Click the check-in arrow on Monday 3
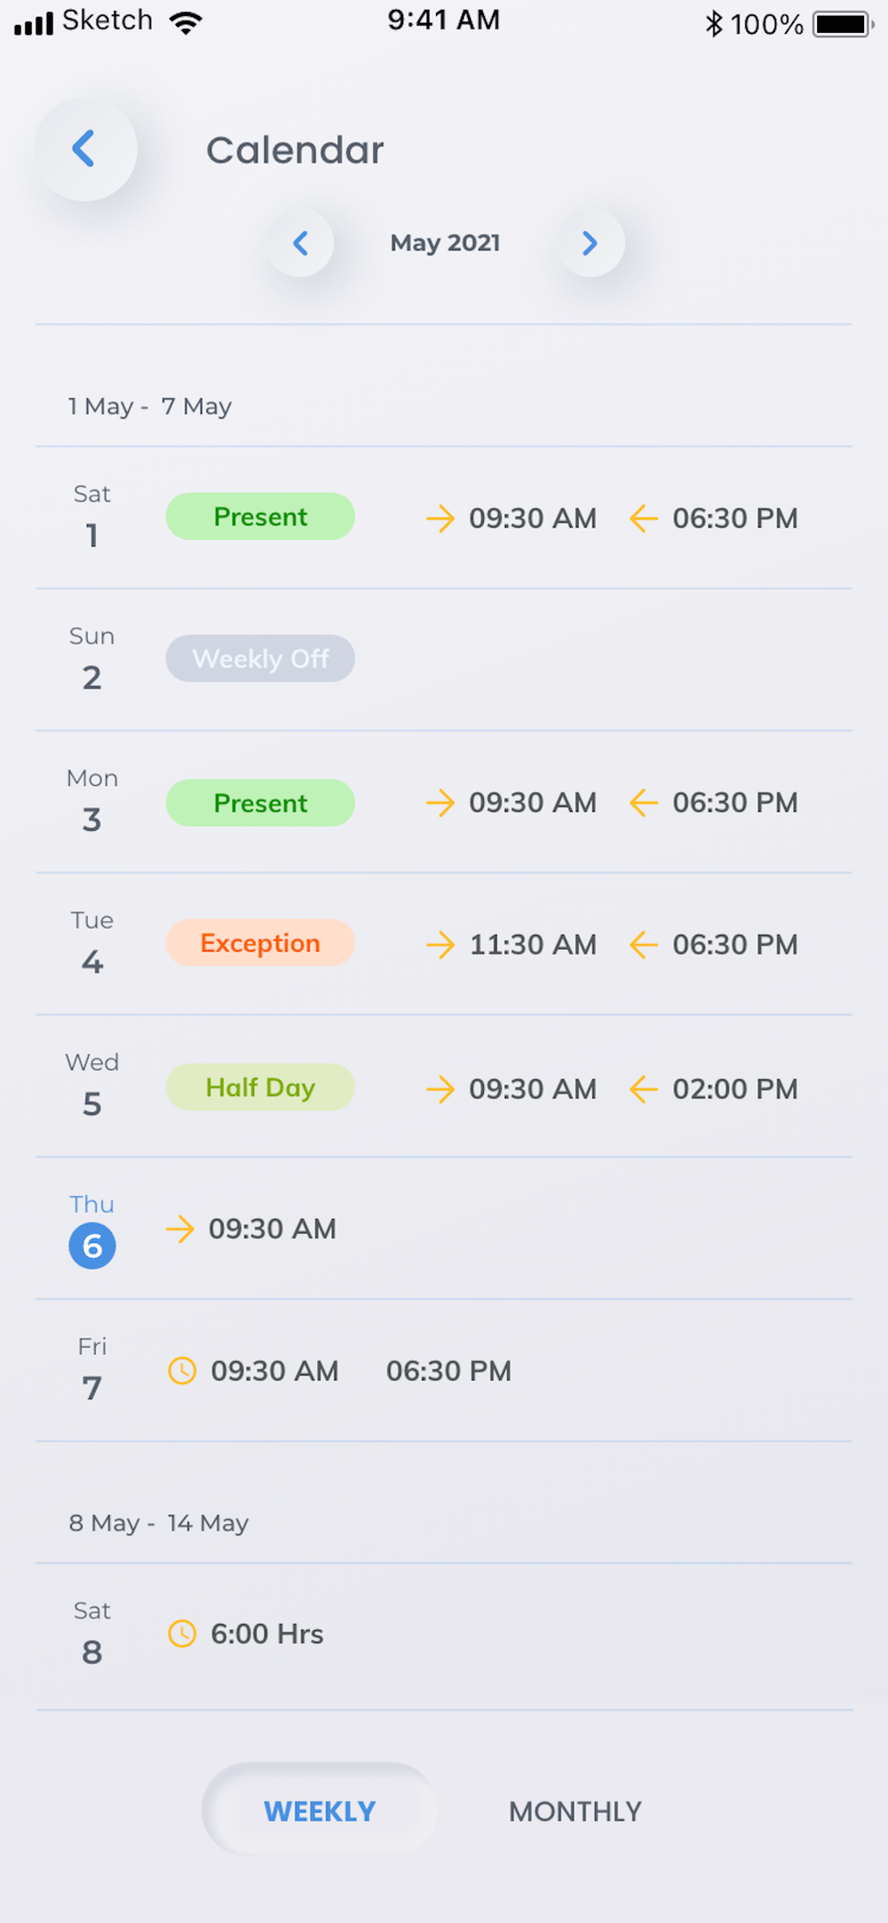Viewport: 888px width, 1923px height. [440, 803]
